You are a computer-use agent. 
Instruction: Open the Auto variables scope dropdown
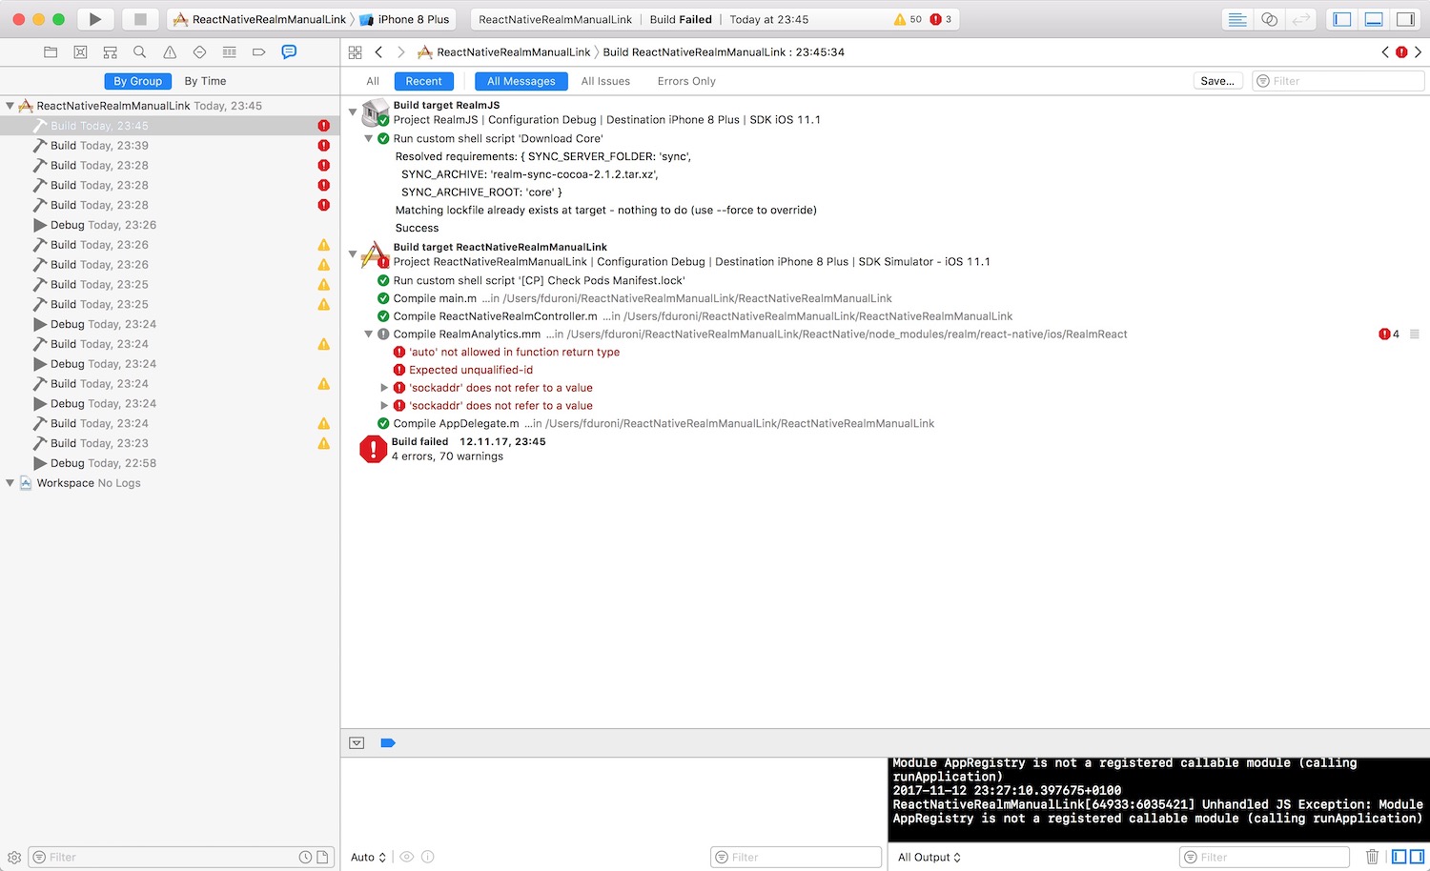[x=368, y=857]
